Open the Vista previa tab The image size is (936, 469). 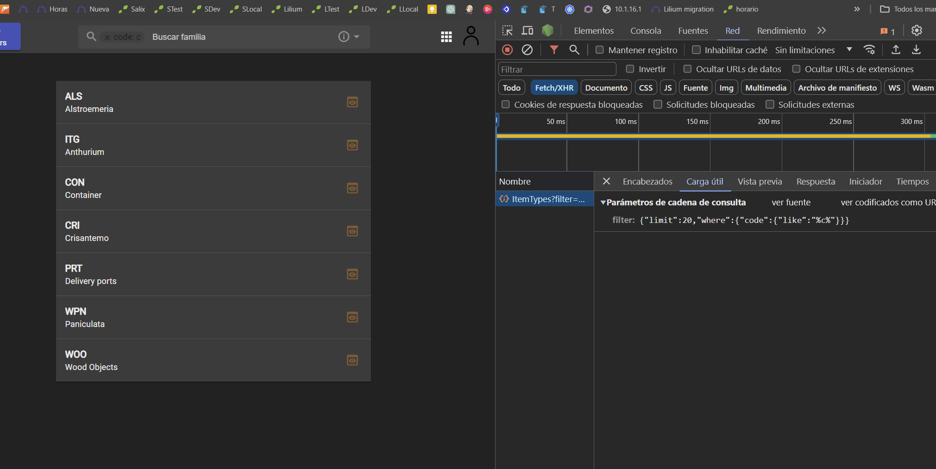(x=760, y=181)
